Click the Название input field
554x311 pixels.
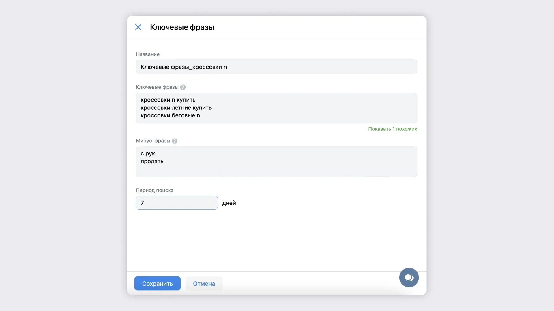point(276,67)
